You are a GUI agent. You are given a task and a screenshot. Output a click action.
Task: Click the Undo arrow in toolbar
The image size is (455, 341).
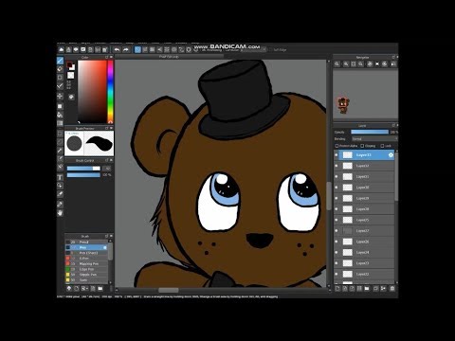pyautogui.click(x=117, y=49)
